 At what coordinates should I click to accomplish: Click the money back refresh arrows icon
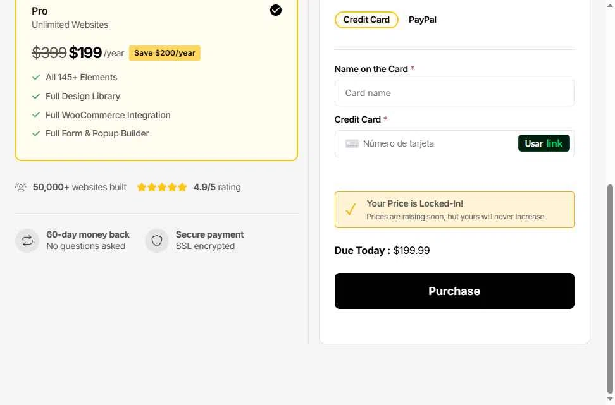pyautogui.click(x=27, y=241)
